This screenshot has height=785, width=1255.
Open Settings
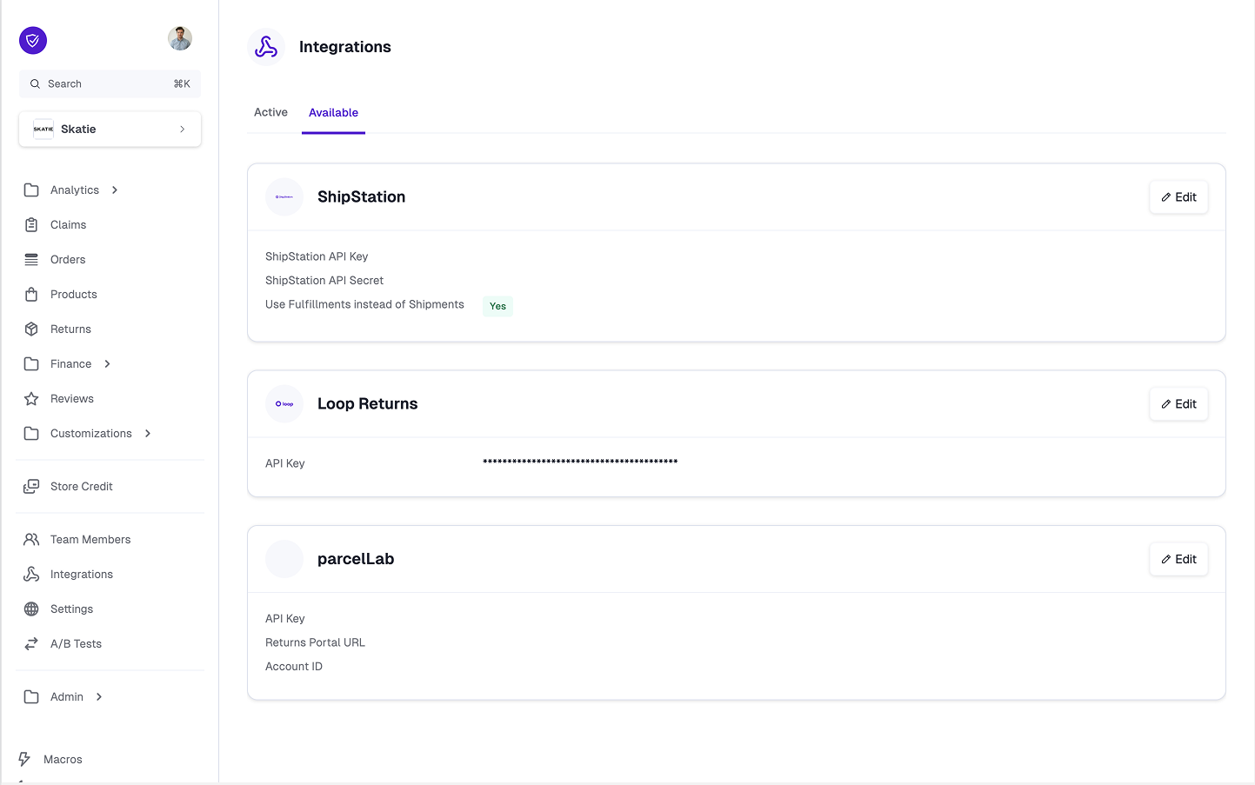coord(71,609)
